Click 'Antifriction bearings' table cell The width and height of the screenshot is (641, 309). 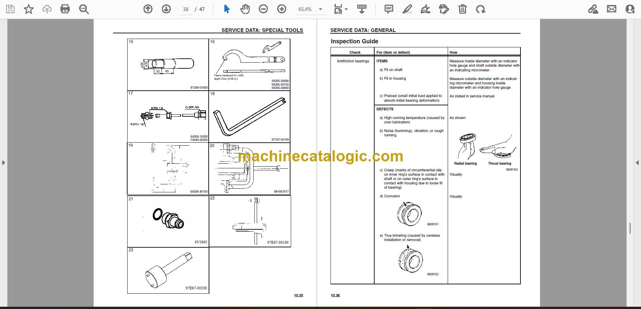[x=353, y=61]
